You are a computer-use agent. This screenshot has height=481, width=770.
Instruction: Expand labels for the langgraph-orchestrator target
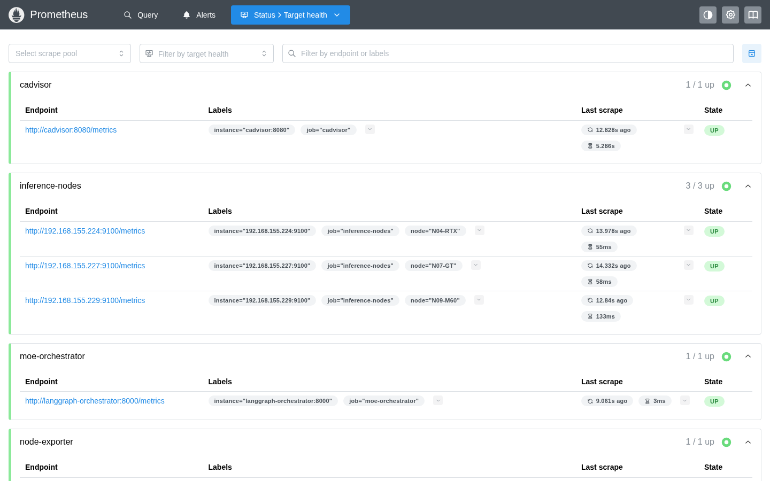[438, 400]
